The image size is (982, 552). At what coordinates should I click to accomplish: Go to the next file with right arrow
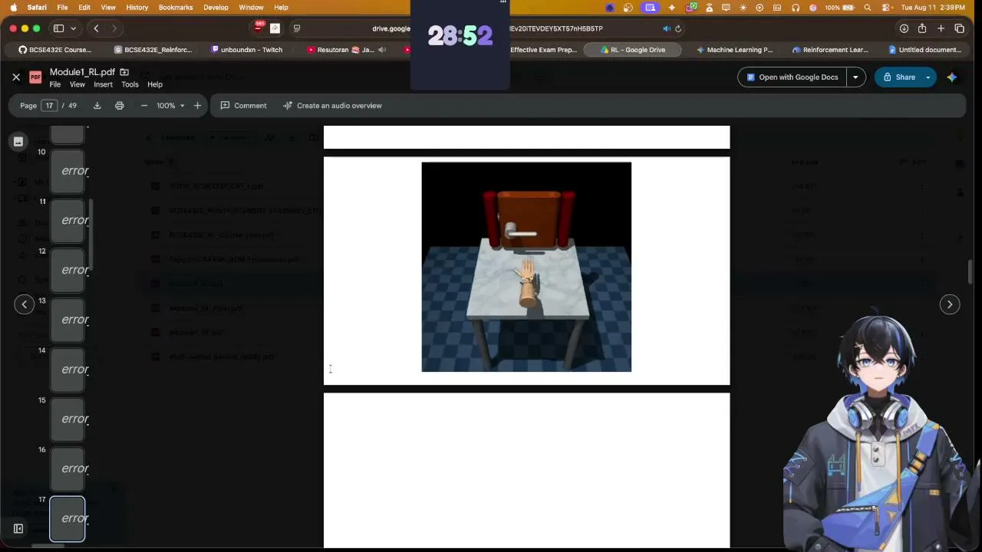950,304
